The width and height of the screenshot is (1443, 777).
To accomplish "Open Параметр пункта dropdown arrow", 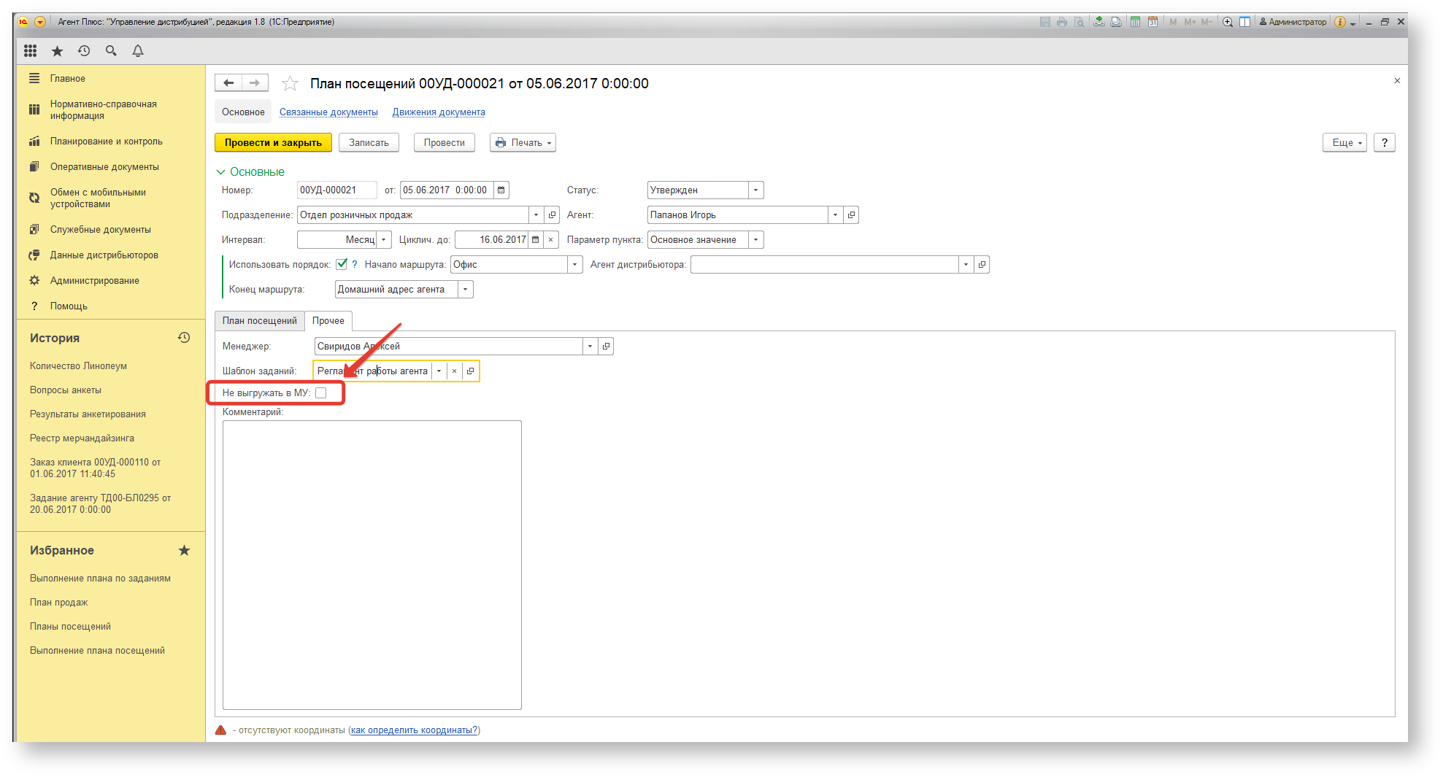I will pyautogui.click(x=756, y=240).
